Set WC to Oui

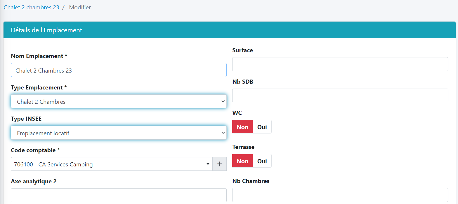(x=262, y=127)
